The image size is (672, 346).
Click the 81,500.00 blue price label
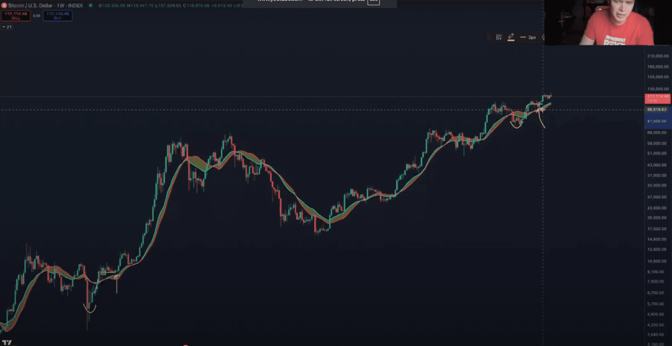pos(657,121)
